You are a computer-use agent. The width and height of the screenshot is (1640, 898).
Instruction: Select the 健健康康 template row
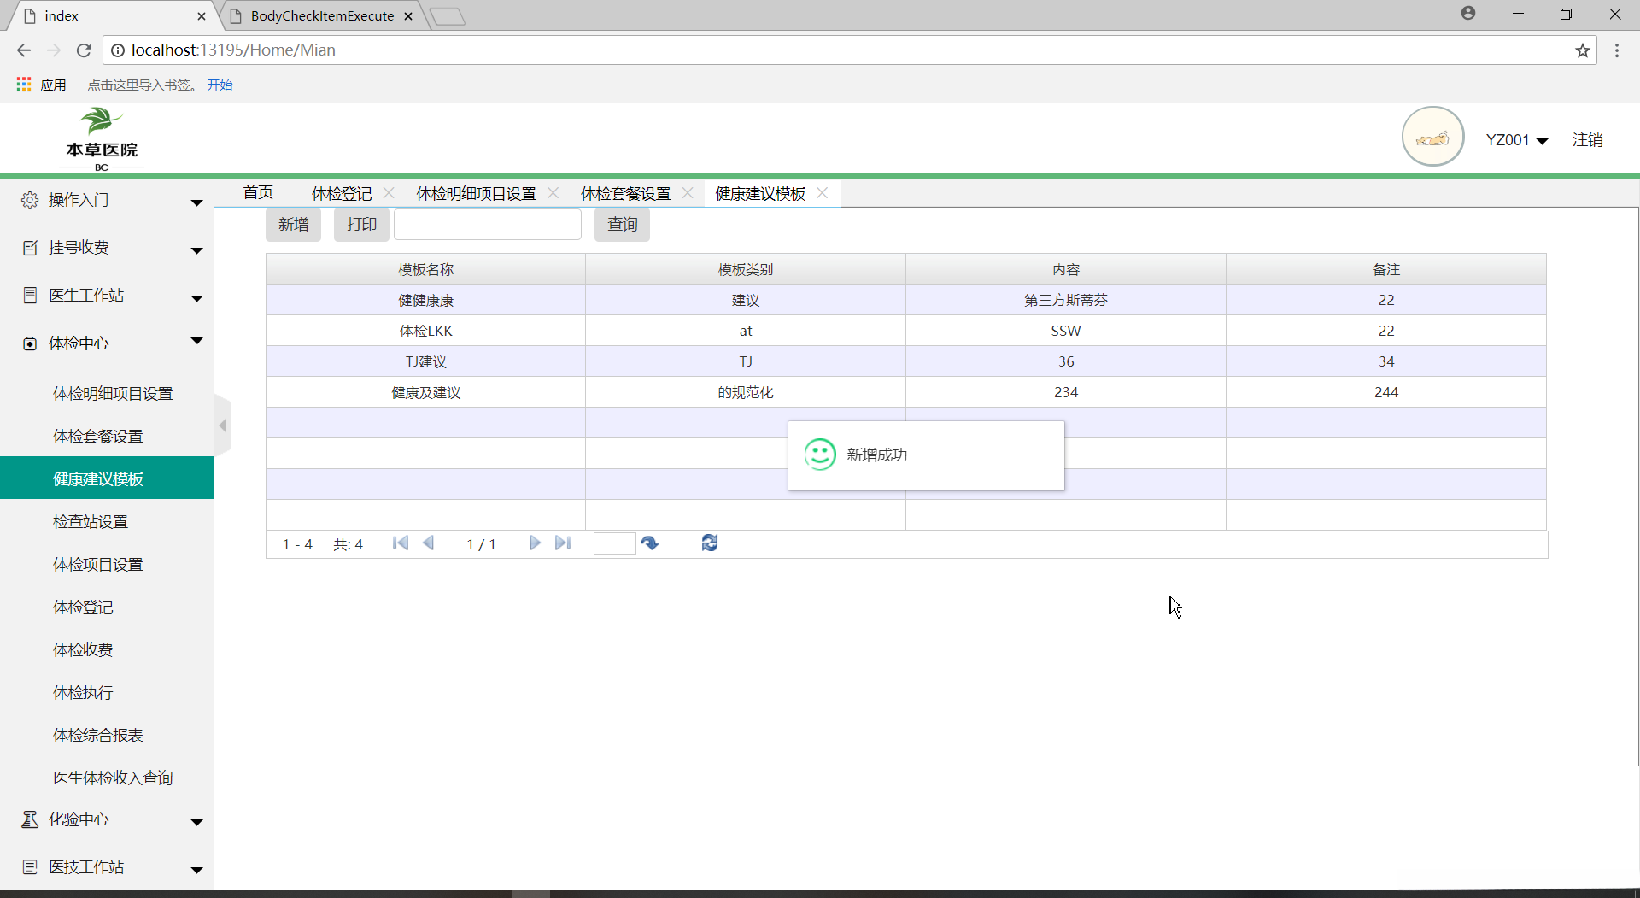point(906,300)
